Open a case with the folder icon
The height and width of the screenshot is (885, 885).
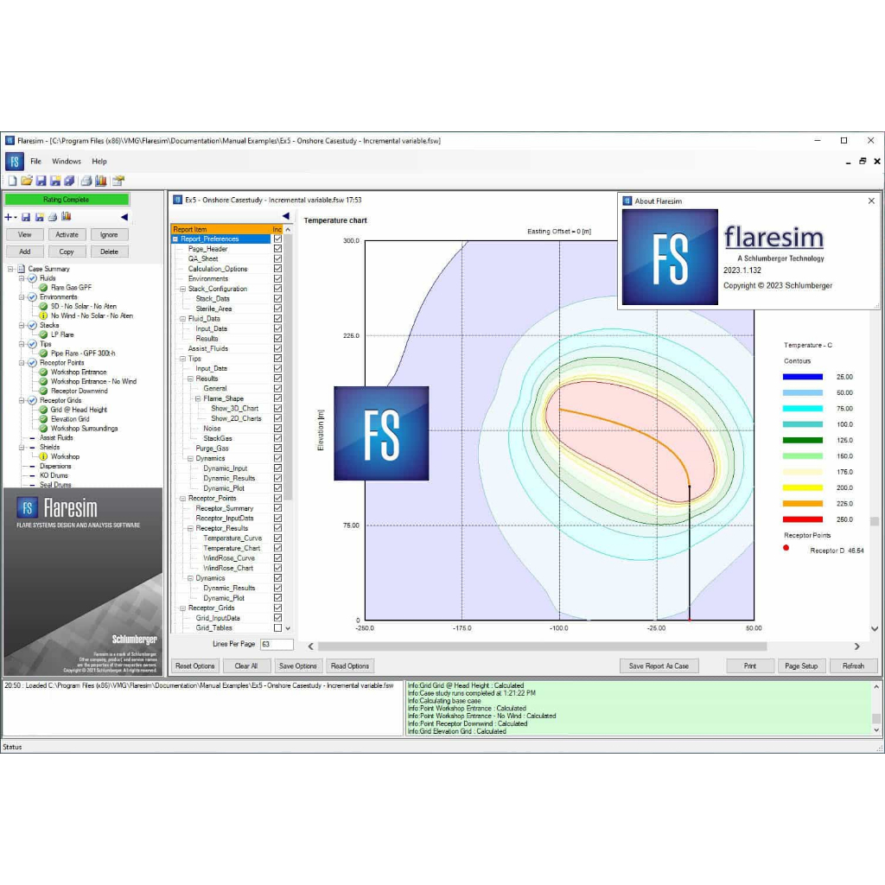point(26,181)
